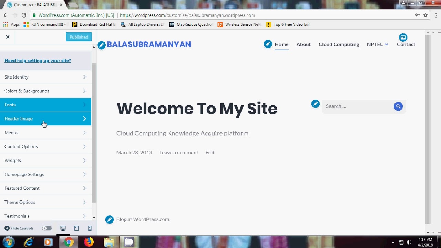This screenshot has width=441, height=248.
Task: Open the MapReduce Question bookmark
Action: [191, 24]
